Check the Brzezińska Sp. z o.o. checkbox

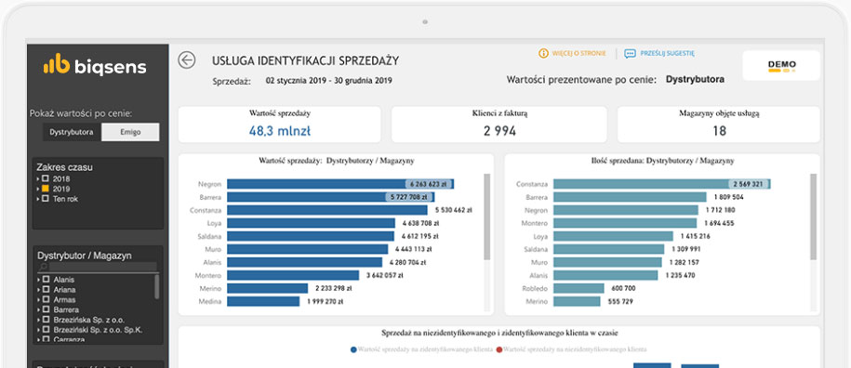[x=46, y=320]
